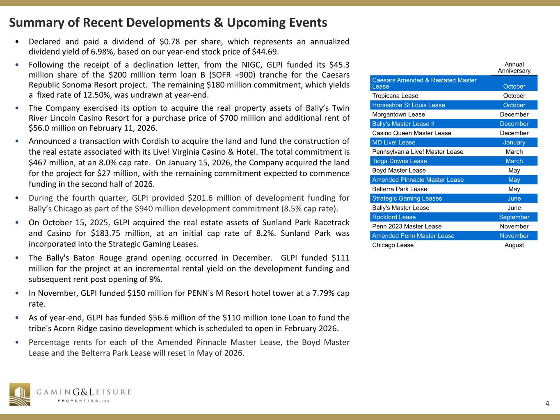Select the MD Live! Lease row
The height and width of the screenshot is (420, 560).
[x=453, y=142]
